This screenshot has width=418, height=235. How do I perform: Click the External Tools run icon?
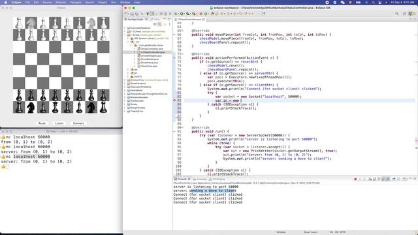194,14
